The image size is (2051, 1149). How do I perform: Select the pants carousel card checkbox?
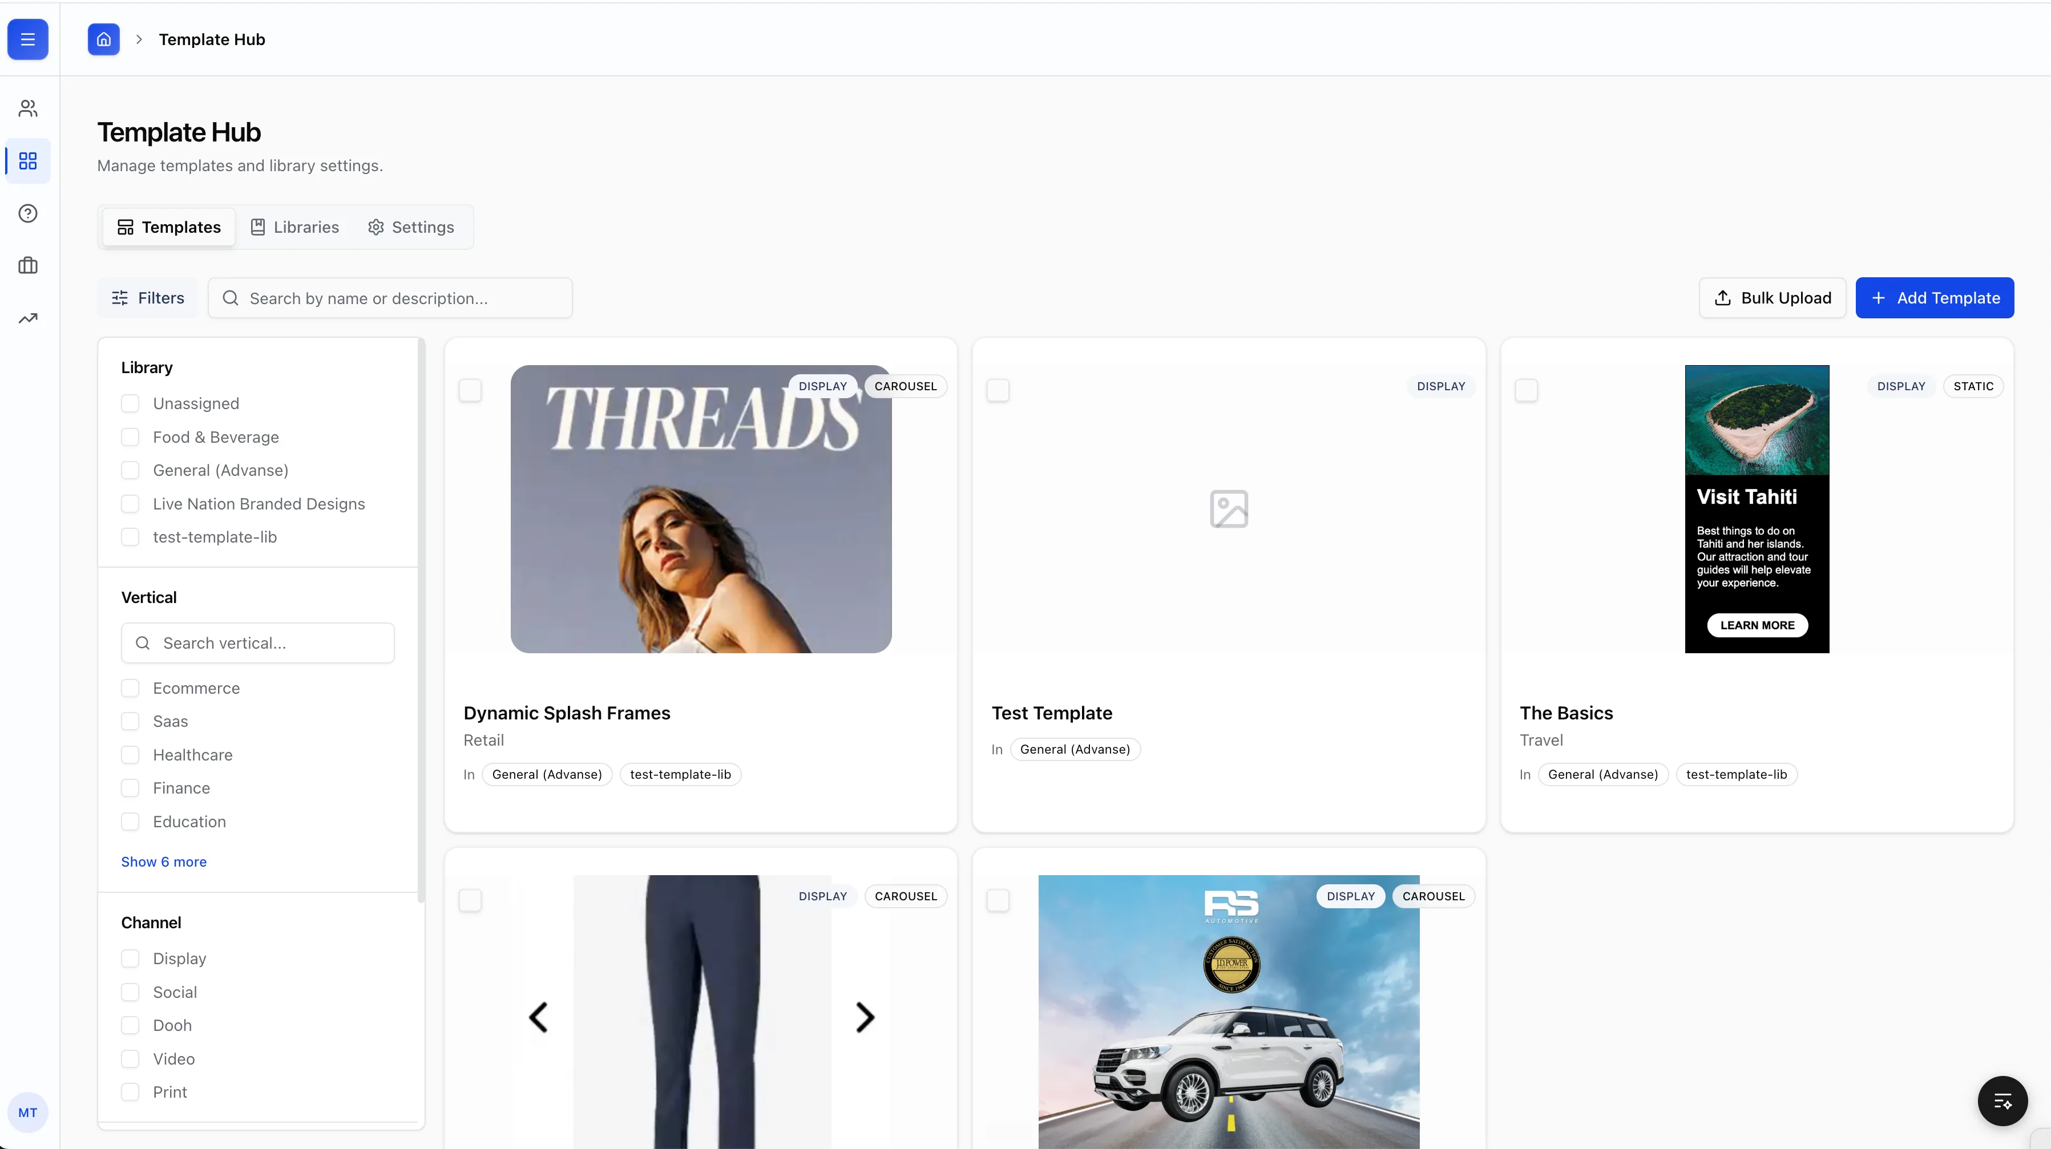coord(470,900)
